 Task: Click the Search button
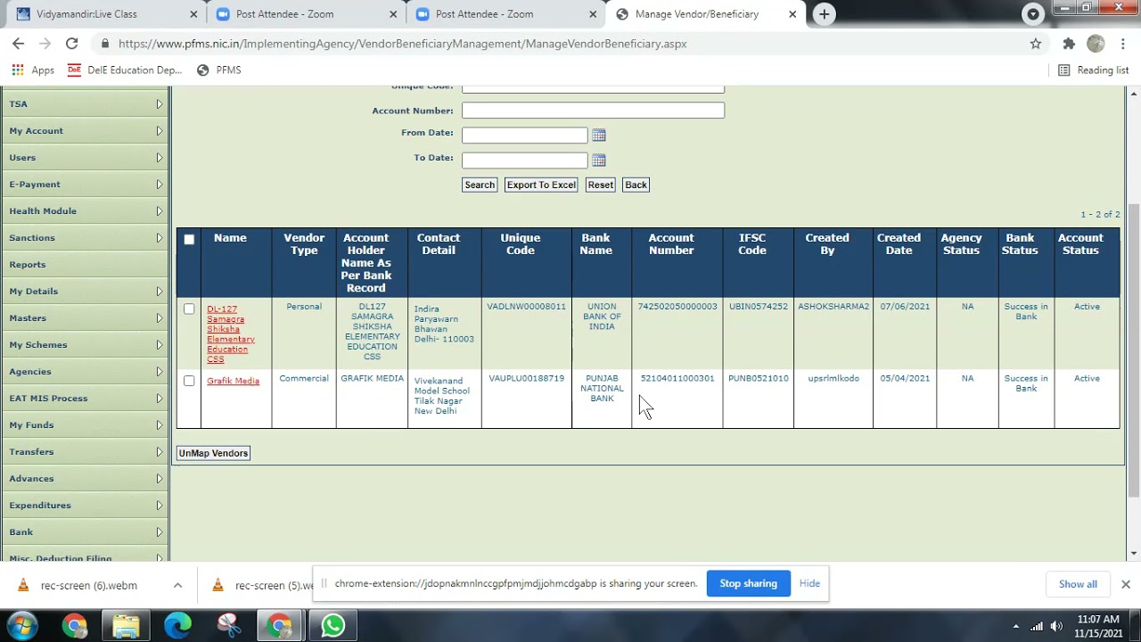pos(479,185)
